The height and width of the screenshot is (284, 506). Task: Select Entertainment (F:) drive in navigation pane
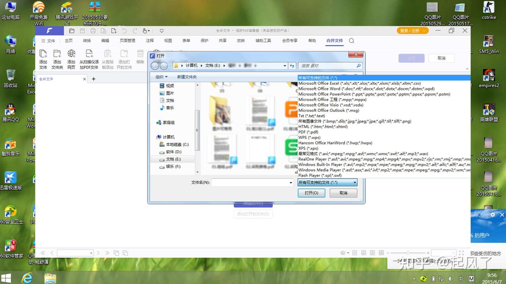click(x=170, y=167)
